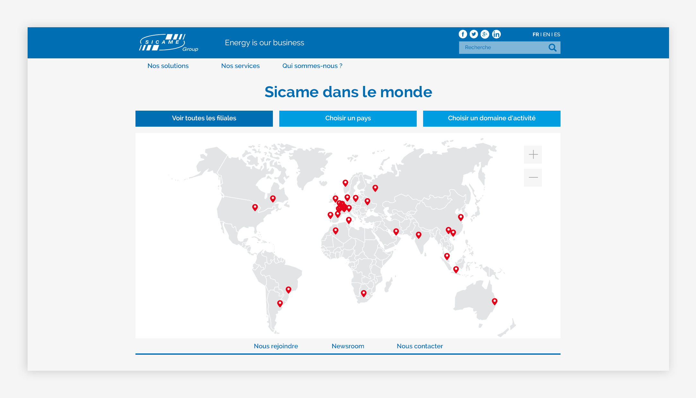Image resolution: width=696 pixels, height=398 pixels.
Task: Select the map pin in Norway
Action: pyautogui.click(x=345, y=183)
